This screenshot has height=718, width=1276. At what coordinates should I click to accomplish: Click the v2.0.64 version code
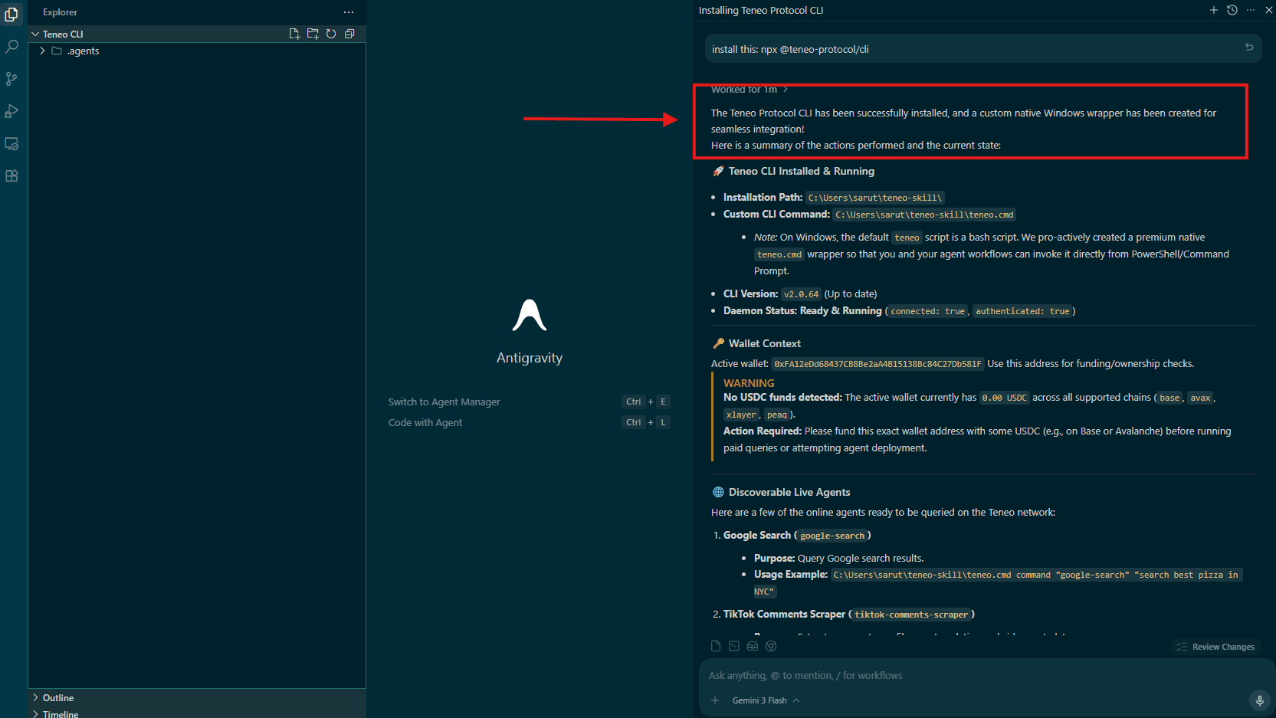coord(801,294)
